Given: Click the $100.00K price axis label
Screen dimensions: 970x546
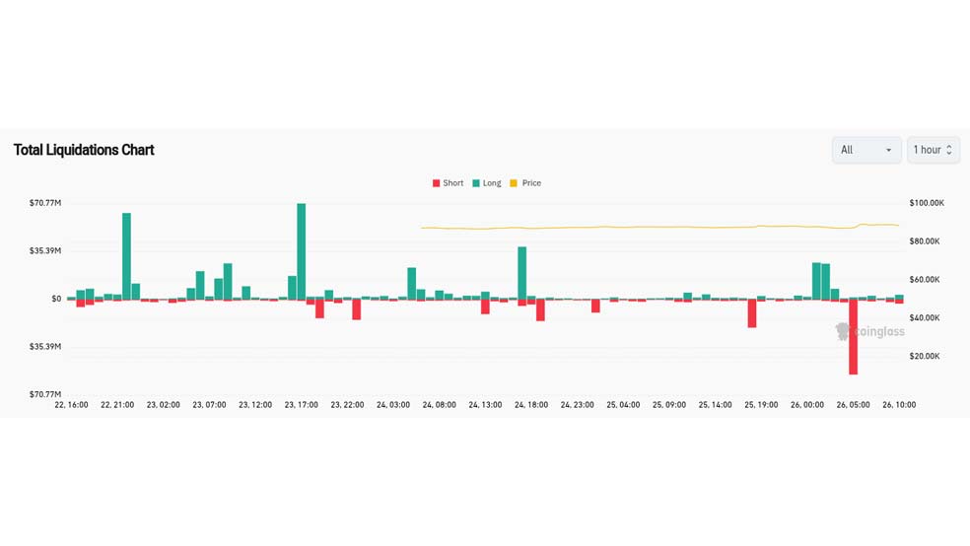Looking at the screenshot, I should 926,203.
